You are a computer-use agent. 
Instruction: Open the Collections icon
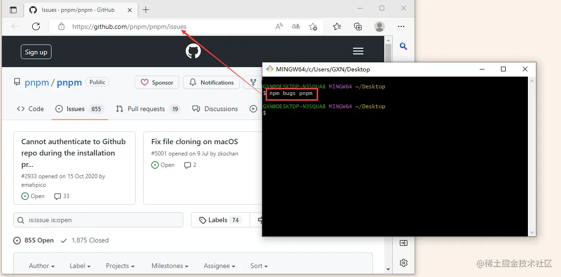coord(358,26)
